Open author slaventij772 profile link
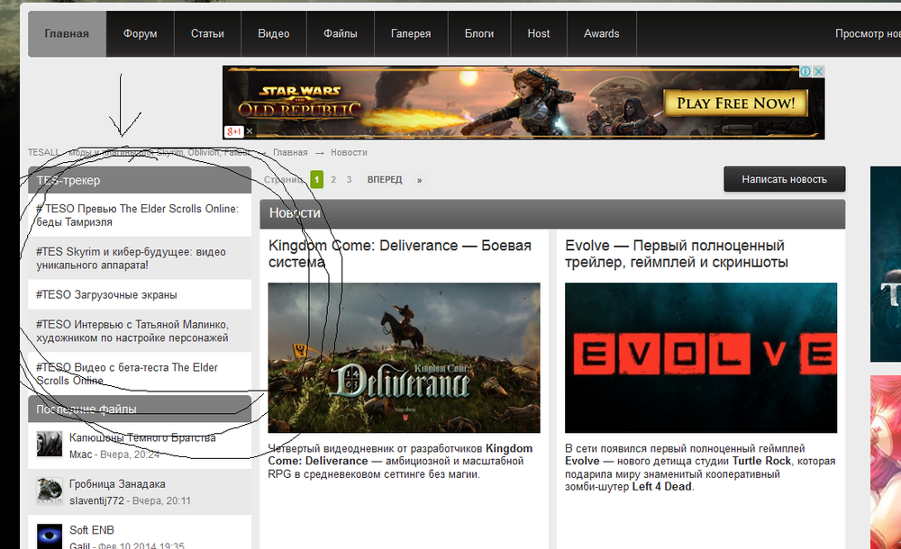The height and width of the screenshot is (549, 901). point(96,500)
